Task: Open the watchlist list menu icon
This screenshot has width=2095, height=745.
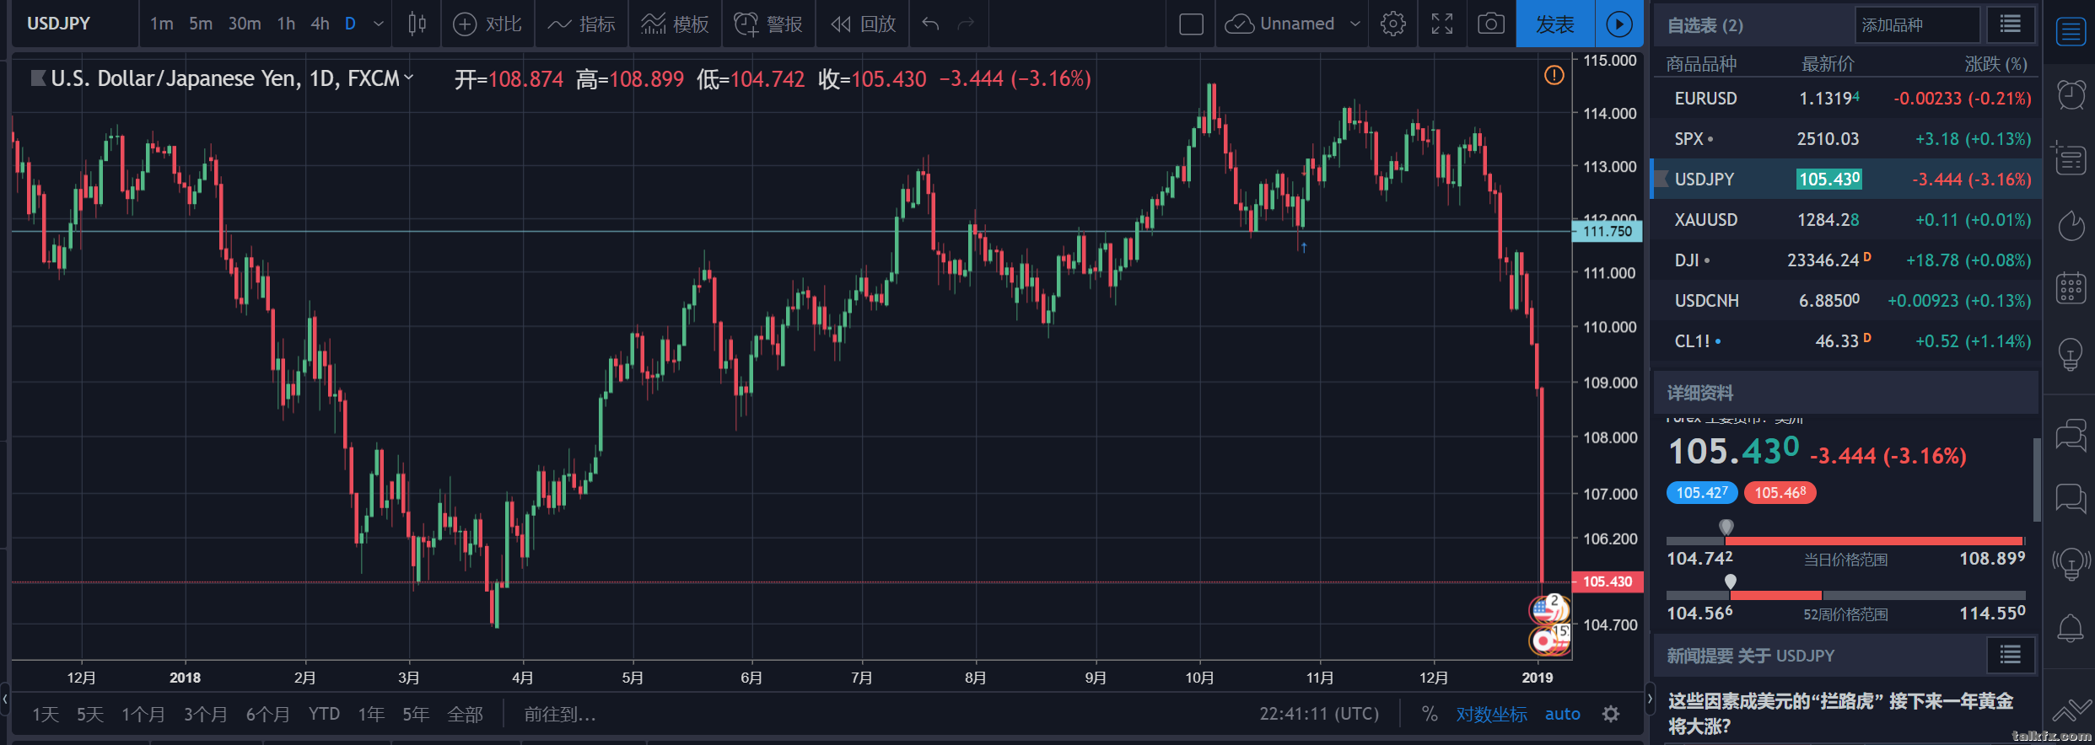Action: point(2011,24)
